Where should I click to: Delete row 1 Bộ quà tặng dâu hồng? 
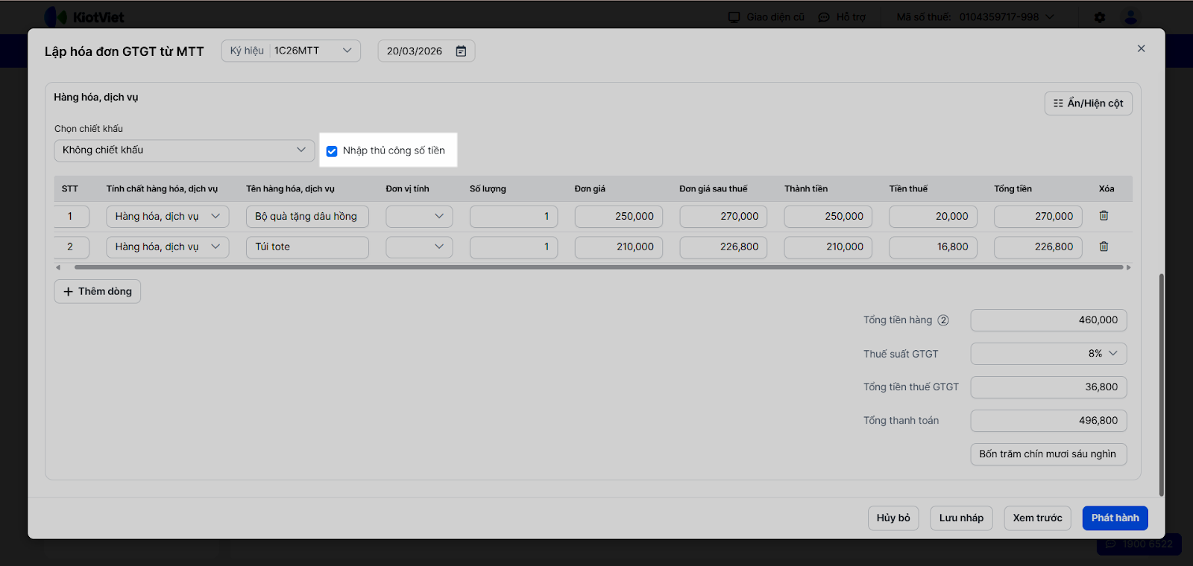coord(1104,216)
